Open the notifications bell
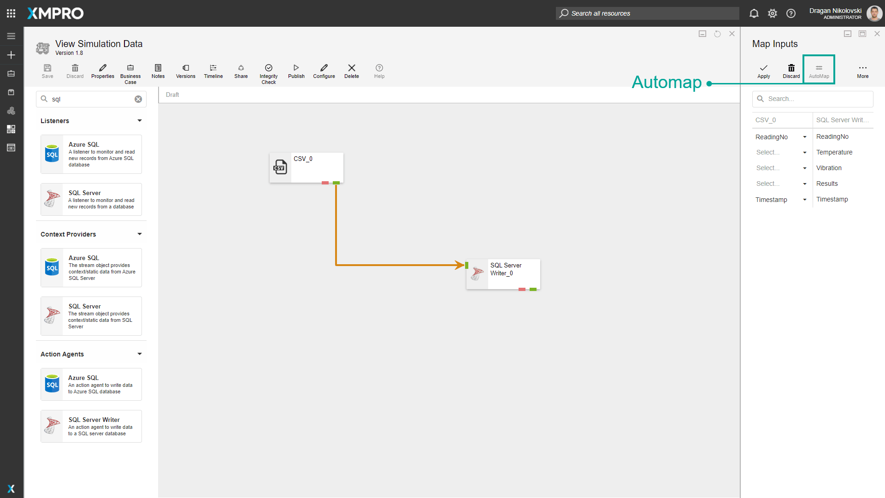 [754, 13]
